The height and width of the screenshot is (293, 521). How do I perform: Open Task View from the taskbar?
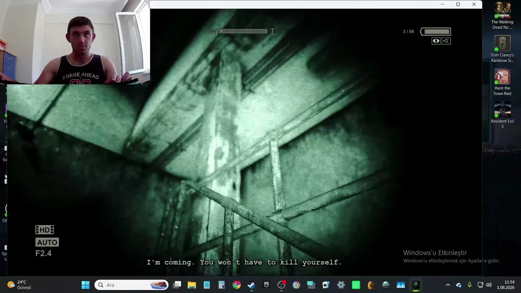click(177, 285)
